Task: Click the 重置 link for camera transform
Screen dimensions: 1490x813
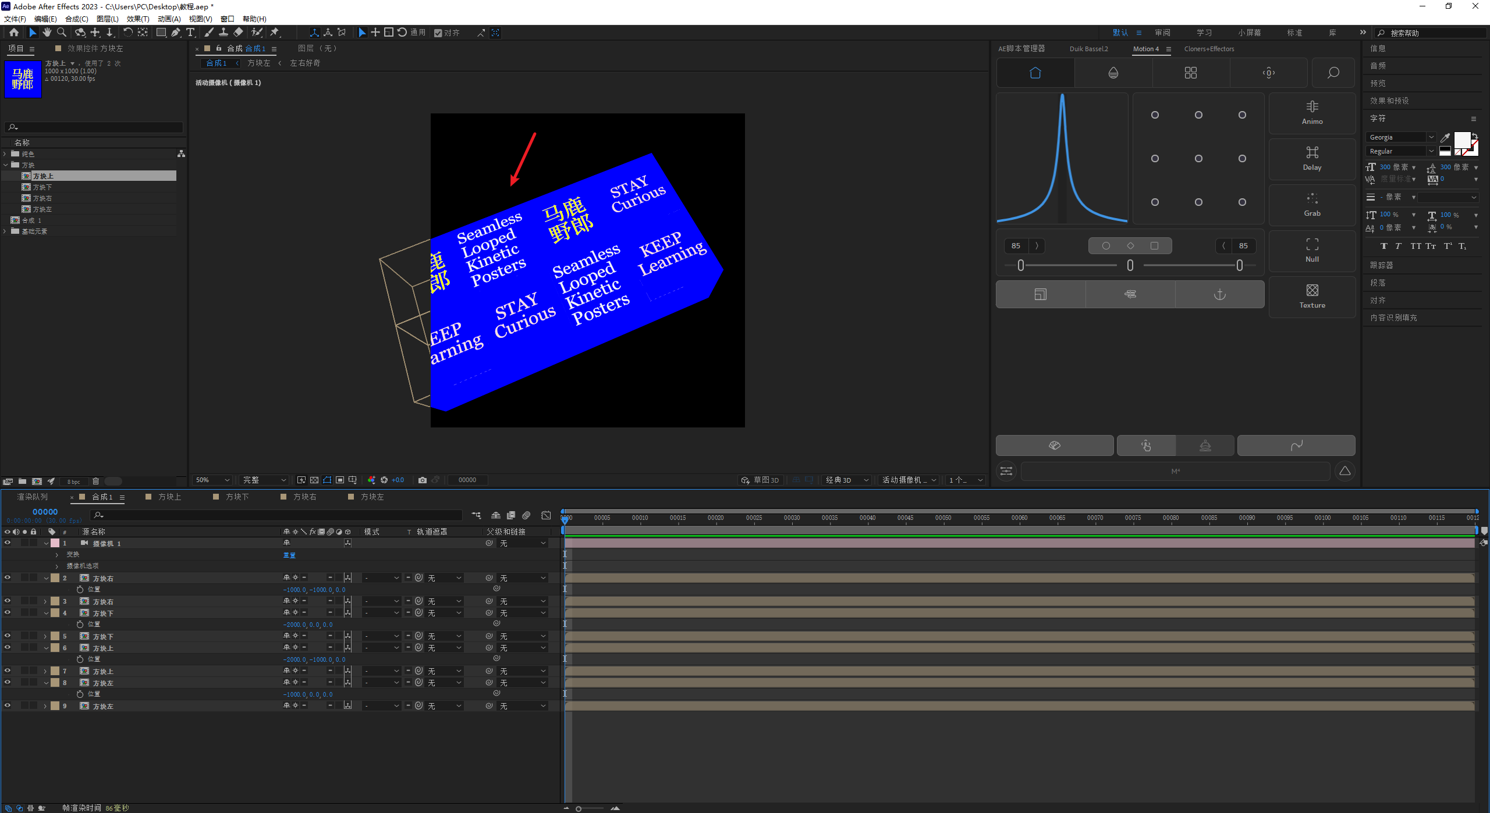Action: point(289,555)
